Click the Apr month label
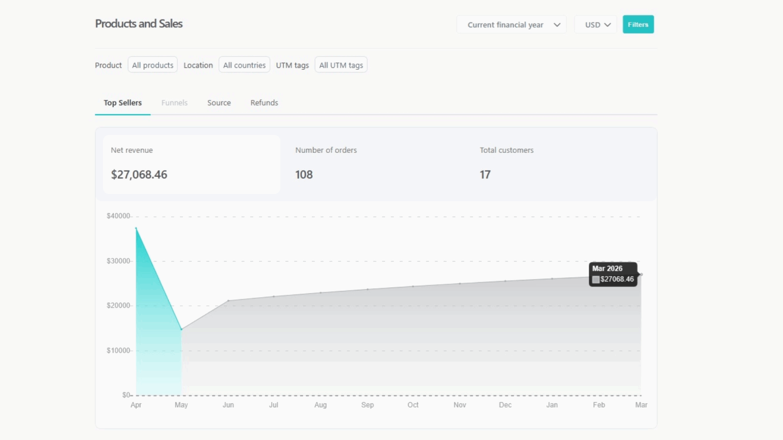The width and height of the screenshot is (783, 440). pos(136,405)
